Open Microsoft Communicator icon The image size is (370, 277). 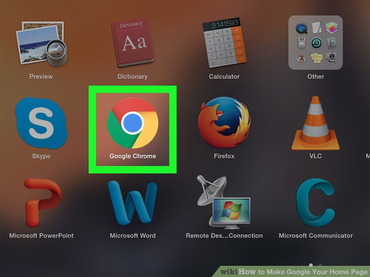316,202
